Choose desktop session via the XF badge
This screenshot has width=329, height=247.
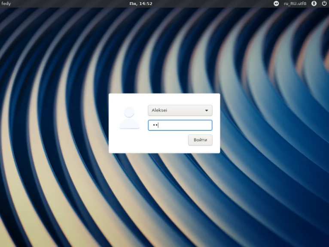[277, 3]
